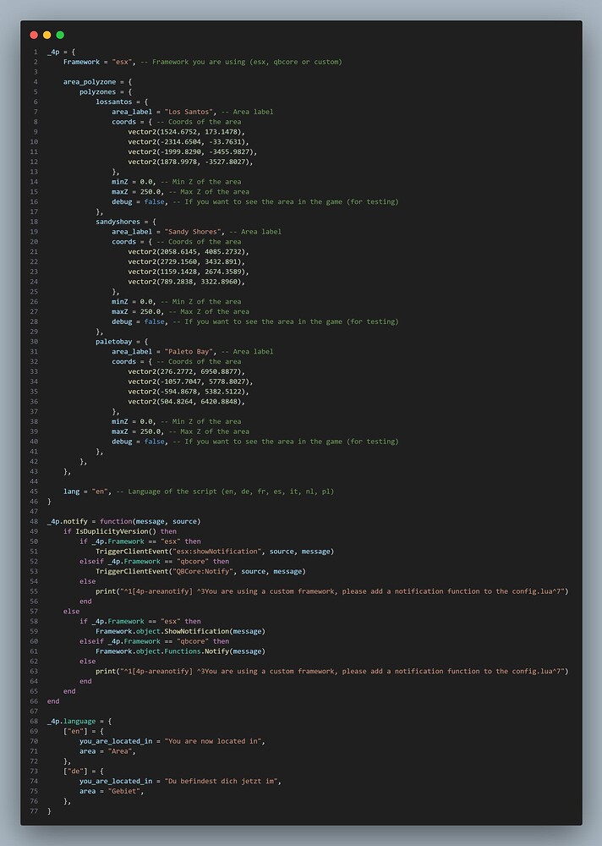Click line number 48 in the gutter
This screenshot has width=602, height=846.
point(34,522)
